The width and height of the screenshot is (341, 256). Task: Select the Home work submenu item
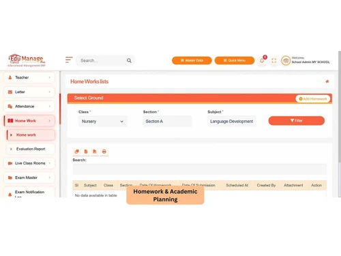31,135
